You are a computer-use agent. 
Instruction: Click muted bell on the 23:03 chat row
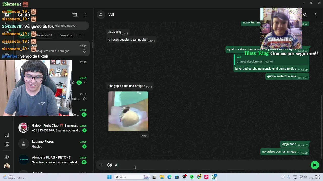pyautogui.click(x=84, y=99)
